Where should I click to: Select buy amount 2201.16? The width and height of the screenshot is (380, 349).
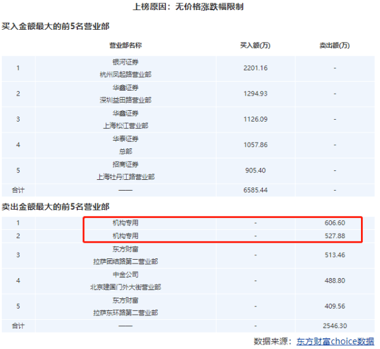[255, 68]
